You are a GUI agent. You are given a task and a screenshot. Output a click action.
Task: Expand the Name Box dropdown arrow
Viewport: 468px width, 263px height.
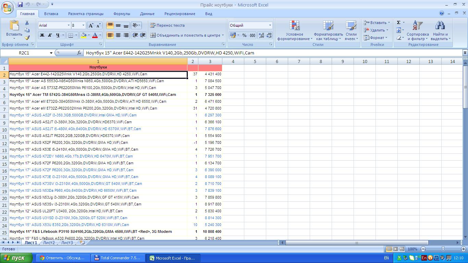tap(51, 53)
